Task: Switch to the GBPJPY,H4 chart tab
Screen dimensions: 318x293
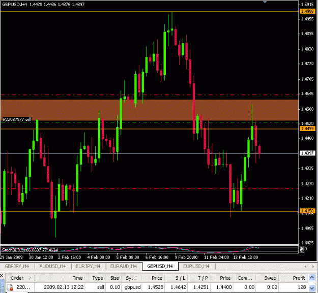Action: tap(17, 266)
